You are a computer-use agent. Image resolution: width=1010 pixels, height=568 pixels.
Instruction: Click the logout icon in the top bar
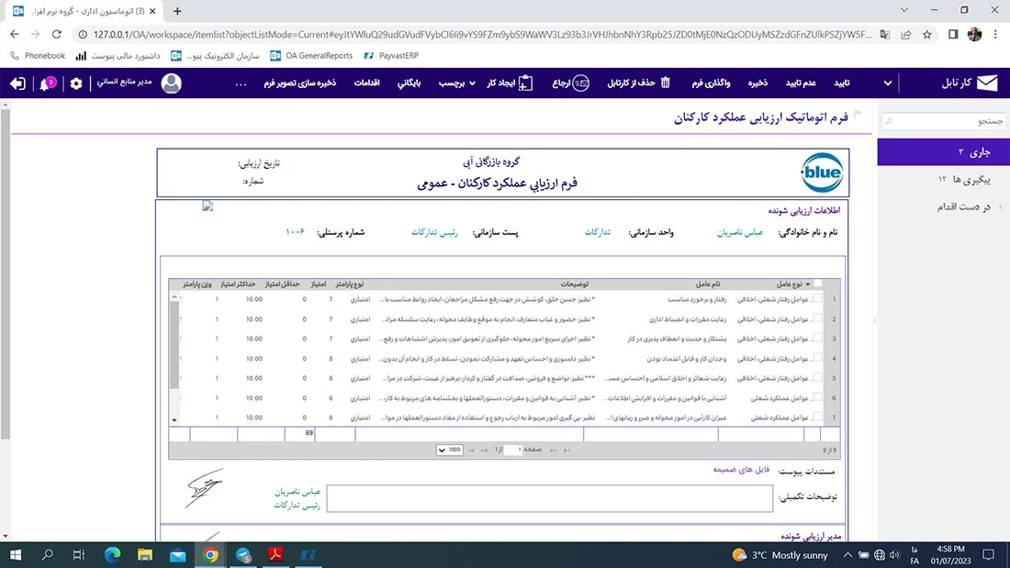coord(18,84)
